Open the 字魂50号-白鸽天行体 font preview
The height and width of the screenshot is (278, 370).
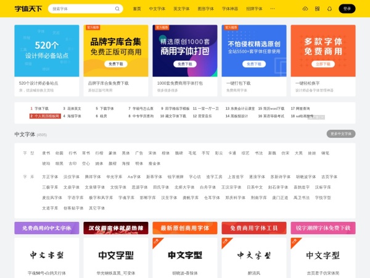(46, 255)
